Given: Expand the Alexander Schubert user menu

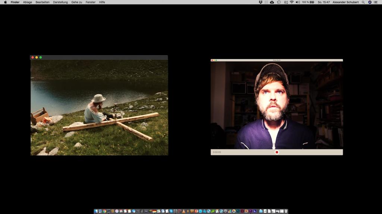Looking at the screenshot, I should [345, 2].
